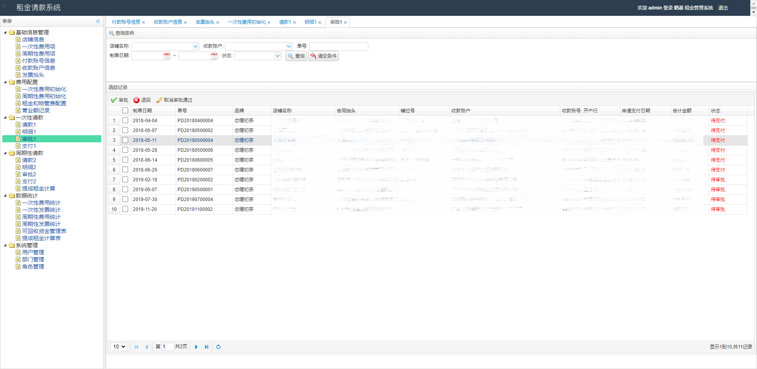Open 支付1 in the sidebar menu

29,146
